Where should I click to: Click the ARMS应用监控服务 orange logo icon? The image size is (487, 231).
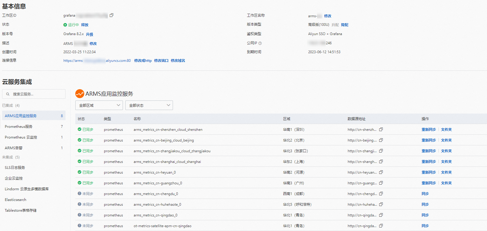80,94
